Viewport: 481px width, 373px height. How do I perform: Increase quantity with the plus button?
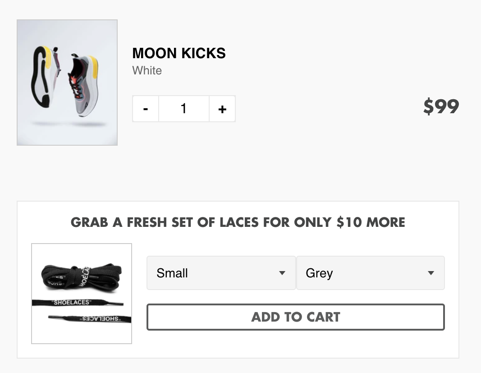222,109
